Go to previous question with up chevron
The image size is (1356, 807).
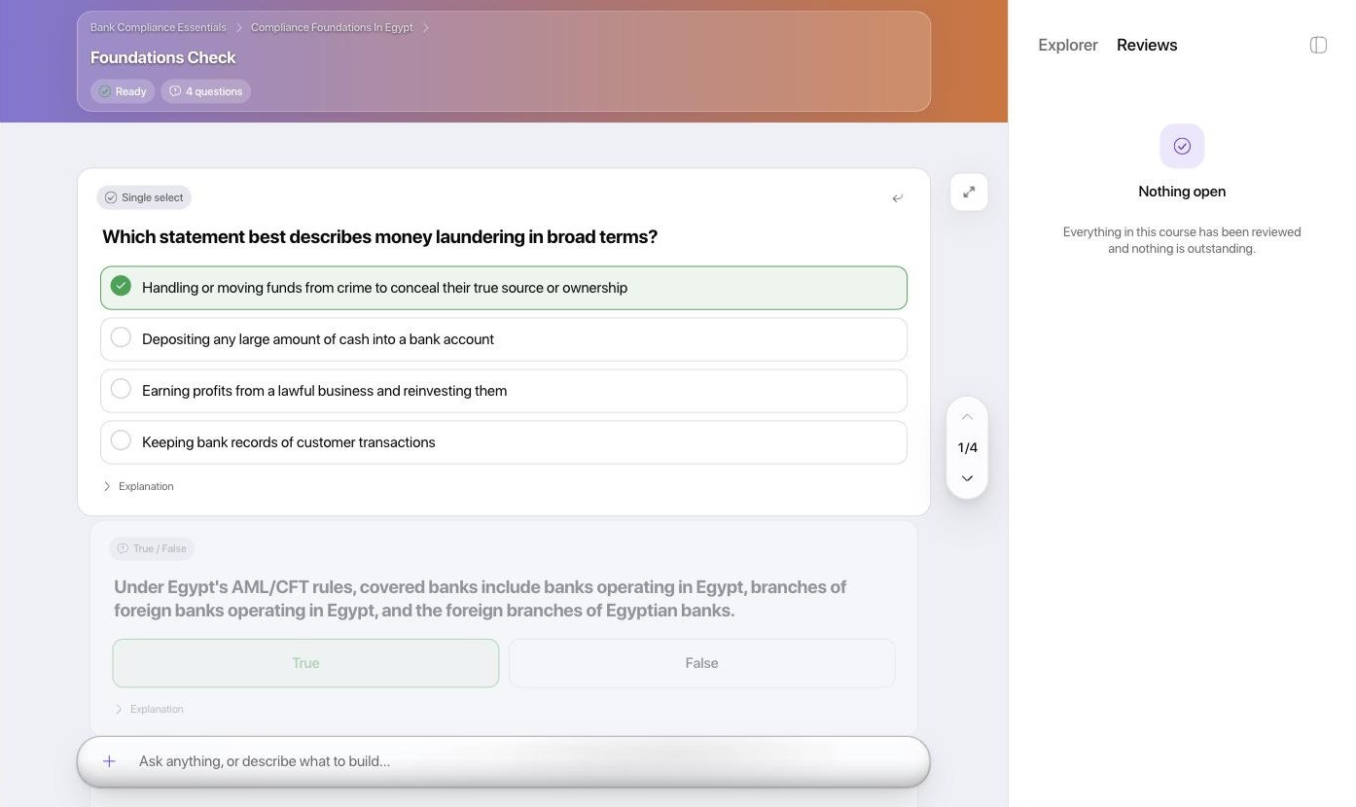click(x=967, y=417)
